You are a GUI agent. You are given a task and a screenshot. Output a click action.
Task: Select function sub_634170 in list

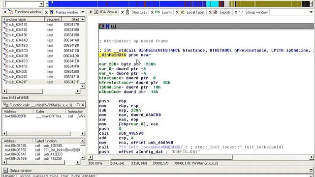coord(41,25)
